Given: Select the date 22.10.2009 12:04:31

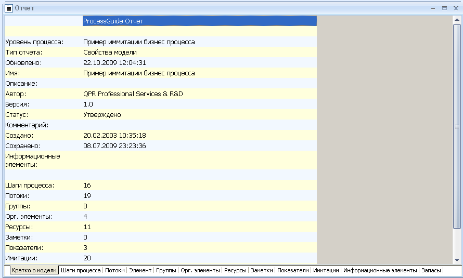Looking at the screenshot, I should point(114,63).
